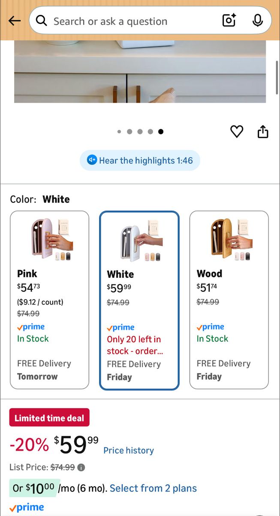Tap the share icon

[263, 132]
